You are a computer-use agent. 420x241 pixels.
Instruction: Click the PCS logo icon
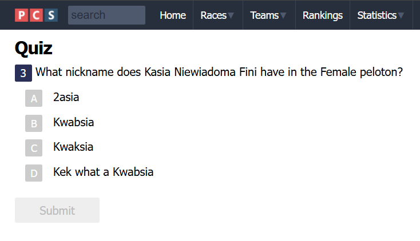pos(36,15)
